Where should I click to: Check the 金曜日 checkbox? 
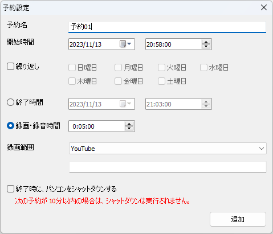point(118,81)
